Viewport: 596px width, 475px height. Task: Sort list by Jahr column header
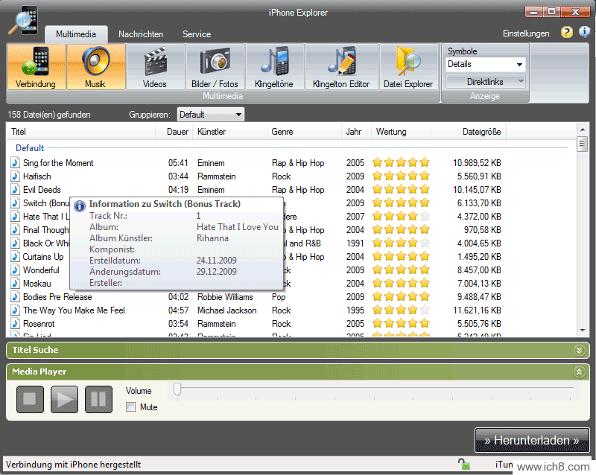357,132
